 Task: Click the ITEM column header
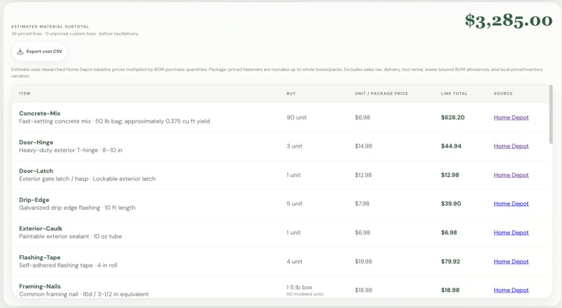click(24, 93)
